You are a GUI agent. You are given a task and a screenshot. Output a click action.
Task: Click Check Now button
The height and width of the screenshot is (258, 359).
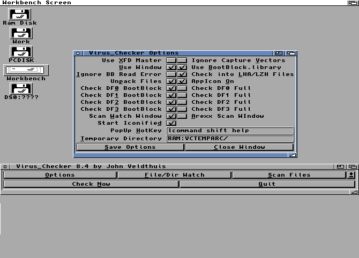click(x=91, y=184)
